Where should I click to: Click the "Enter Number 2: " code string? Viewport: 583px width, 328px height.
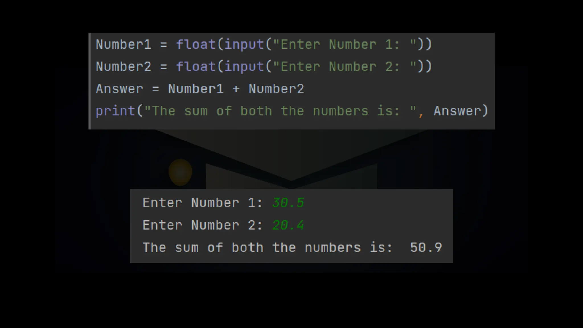tap(344, 67)
